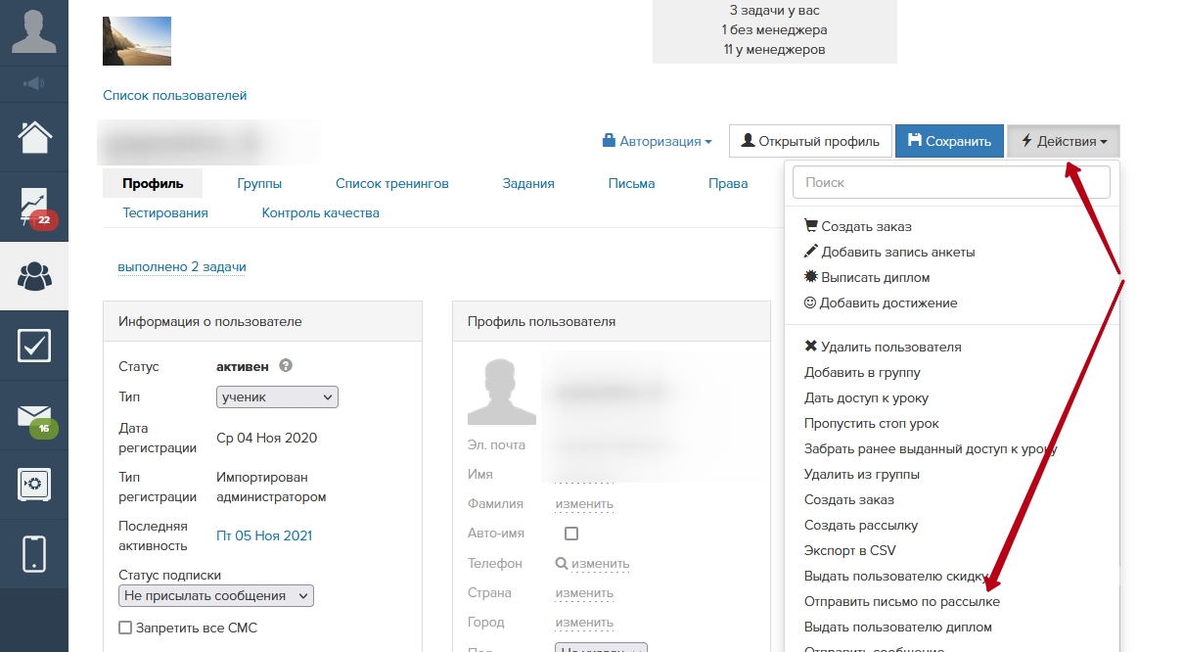The width and height of the screenshot is (1183, 652).
Task: Toggle the Авто-имя checkbox
Action: pyautogui.click(x=571, y=534)
